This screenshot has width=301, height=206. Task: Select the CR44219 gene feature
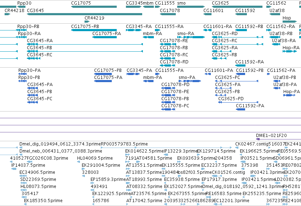(x=87, y=21)
